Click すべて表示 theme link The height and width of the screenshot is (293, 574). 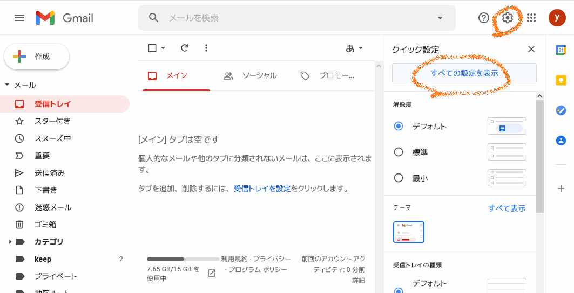507,208
